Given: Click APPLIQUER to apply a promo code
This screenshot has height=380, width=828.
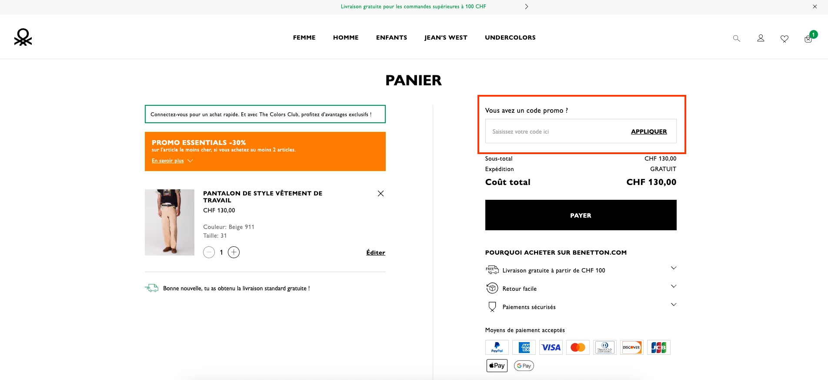Looking at the screenshot, I should click(x=648, y=131).
